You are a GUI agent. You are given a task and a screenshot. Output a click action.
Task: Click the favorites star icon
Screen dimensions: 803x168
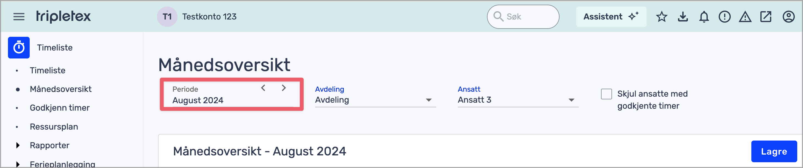pyautogui.click(x=661, y=17)
